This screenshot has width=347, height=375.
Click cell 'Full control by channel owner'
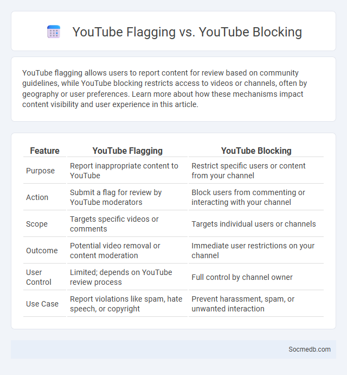(x=256, y=277)
